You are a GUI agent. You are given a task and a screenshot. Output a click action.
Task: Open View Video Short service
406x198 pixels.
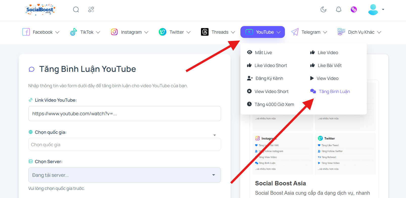272,91
